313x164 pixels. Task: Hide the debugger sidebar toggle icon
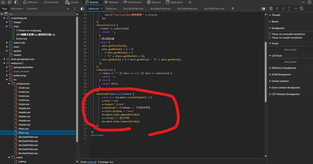point(263,9)
